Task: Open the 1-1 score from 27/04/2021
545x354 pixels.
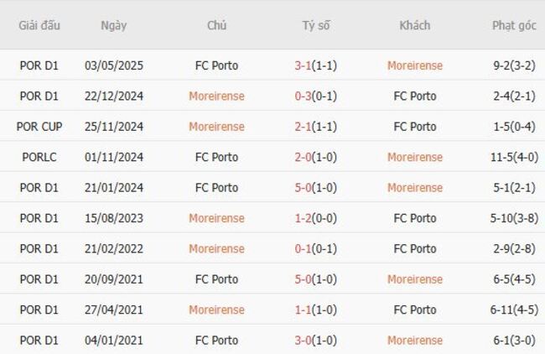Action: coord(304,310)
